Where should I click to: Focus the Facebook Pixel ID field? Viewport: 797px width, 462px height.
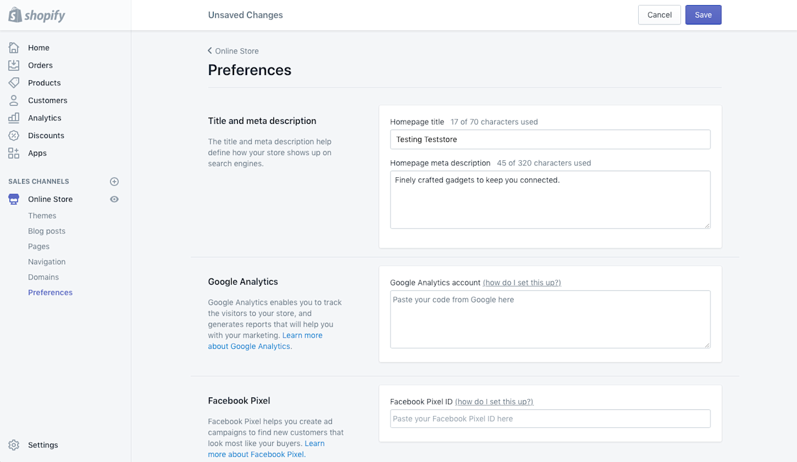point(550,419)
